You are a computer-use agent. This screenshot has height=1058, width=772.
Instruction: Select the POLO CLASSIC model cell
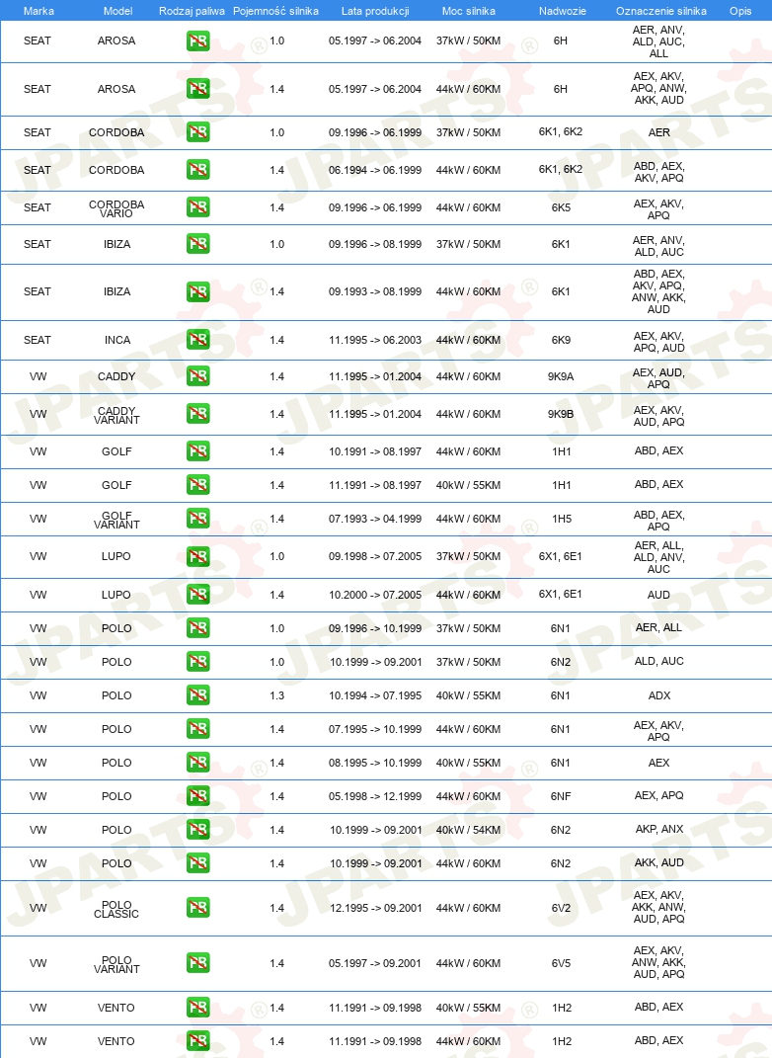(x=116, y=909)
